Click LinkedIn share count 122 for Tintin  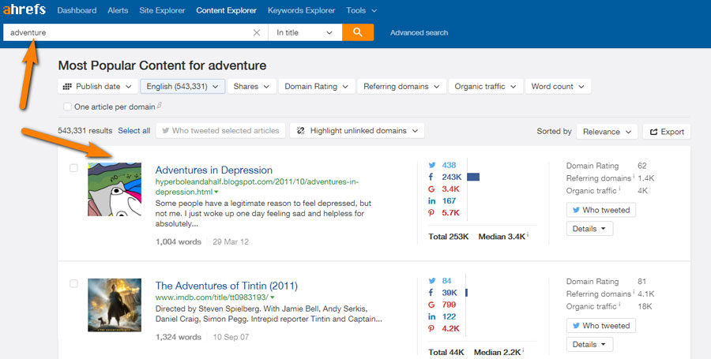[449, 316]
